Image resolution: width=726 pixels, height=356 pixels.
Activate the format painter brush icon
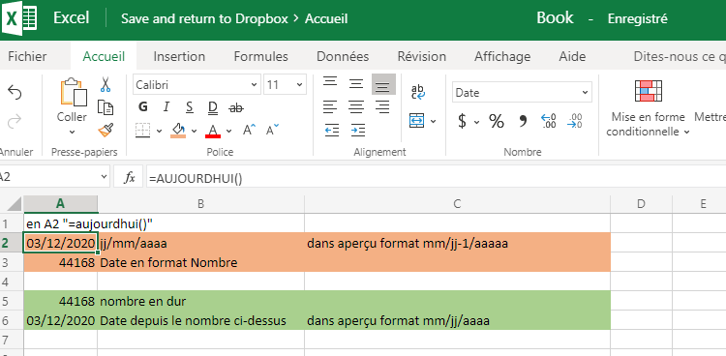pyautogui.click(x=106, y=131)
